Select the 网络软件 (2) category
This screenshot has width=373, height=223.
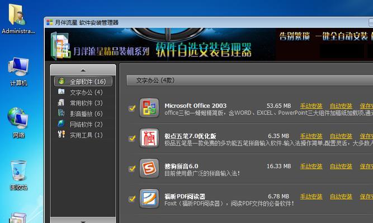point(83,124)
